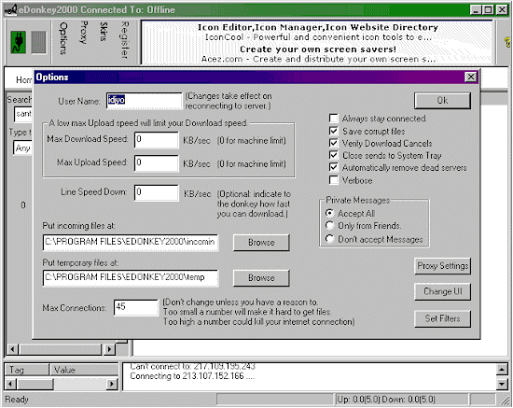513x408 pixels.
Task: Click the Max Download Speed field
Action: [157, 140]
